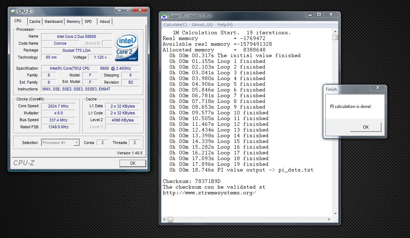410x238 pixels.
Task: Maximize the CPU-Z window
Action: click(128, 10)
